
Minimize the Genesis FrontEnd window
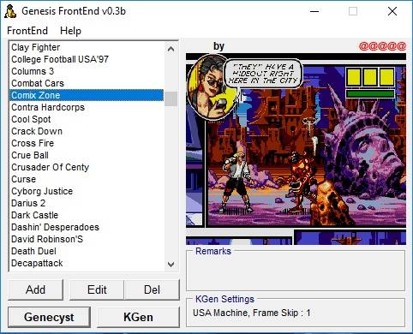pyautogui.click(x=314, y=11)
